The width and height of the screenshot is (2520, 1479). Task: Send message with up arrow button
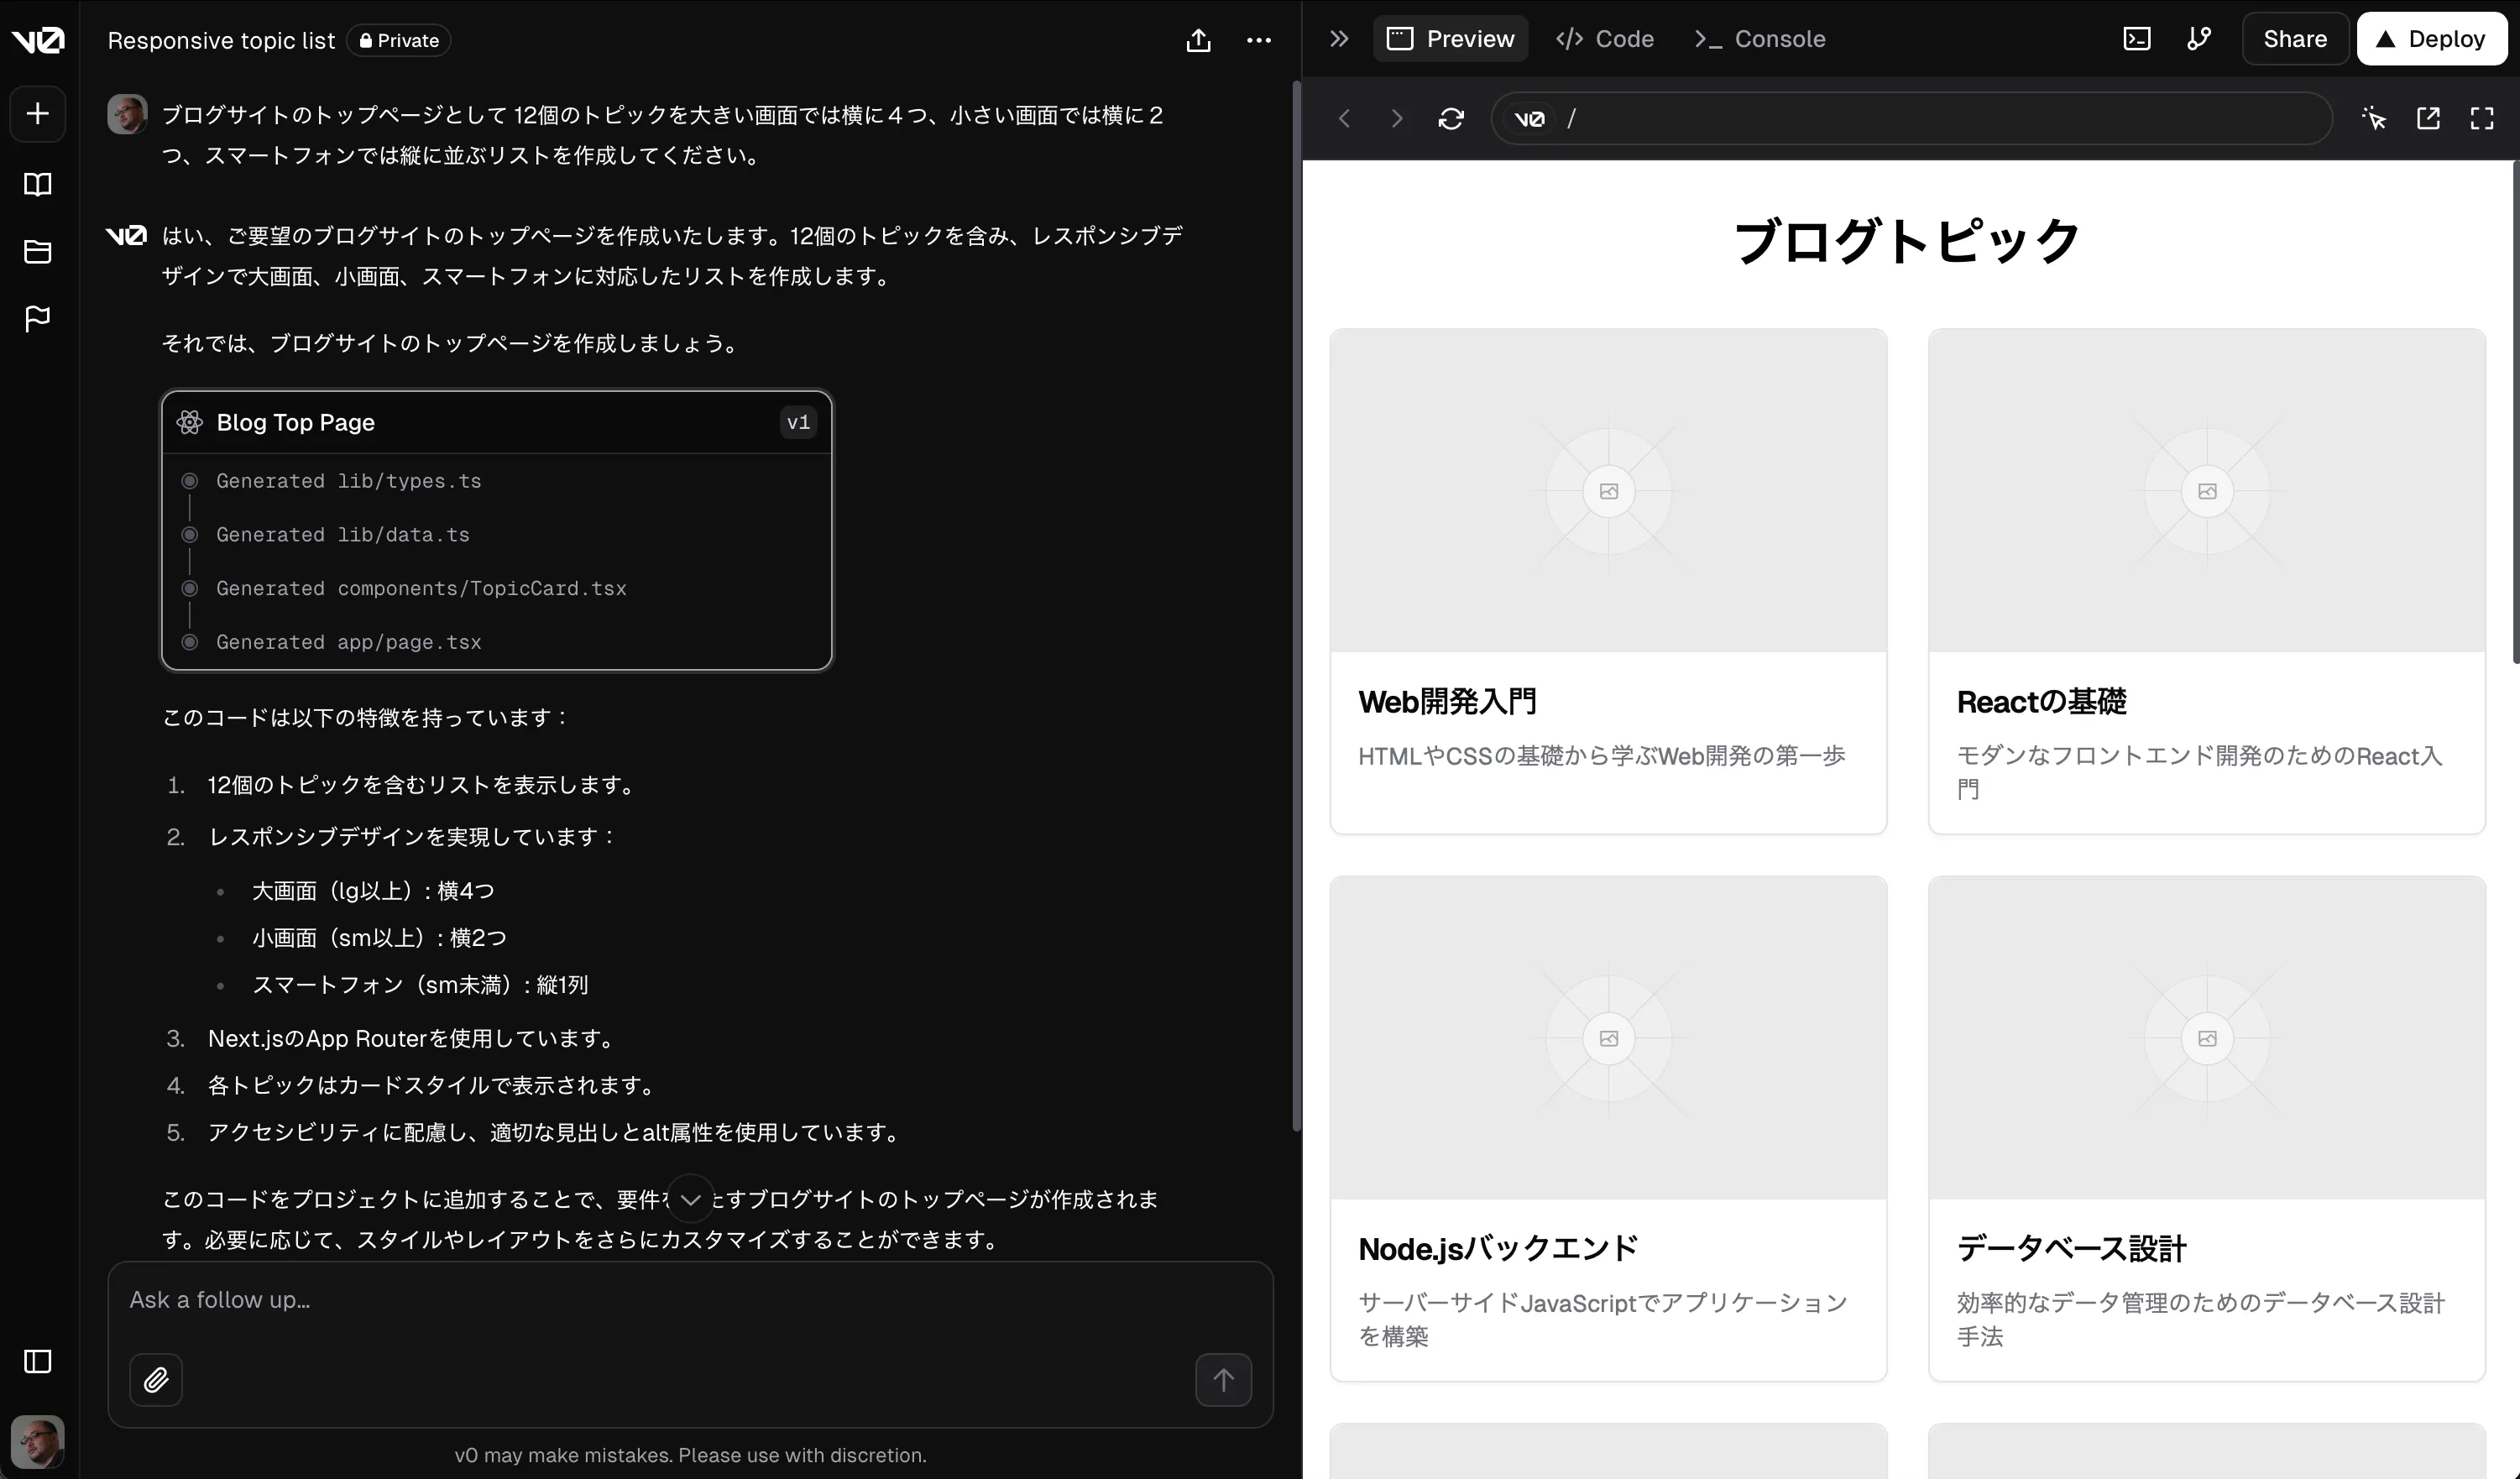coord(1223,1380)
